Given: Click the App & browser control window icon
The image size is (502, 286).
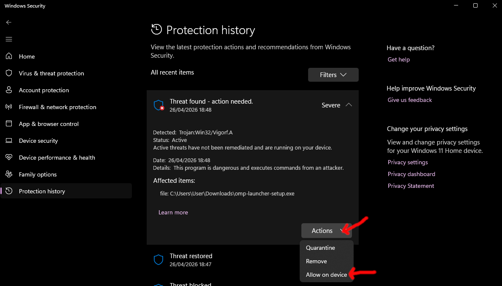Looking at the screenshot, I should tap(9, 123).
